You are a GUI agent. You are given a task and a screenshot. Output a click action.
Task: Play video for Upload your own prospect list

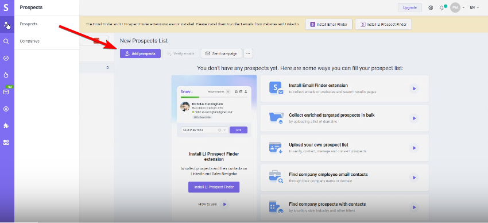414,148
